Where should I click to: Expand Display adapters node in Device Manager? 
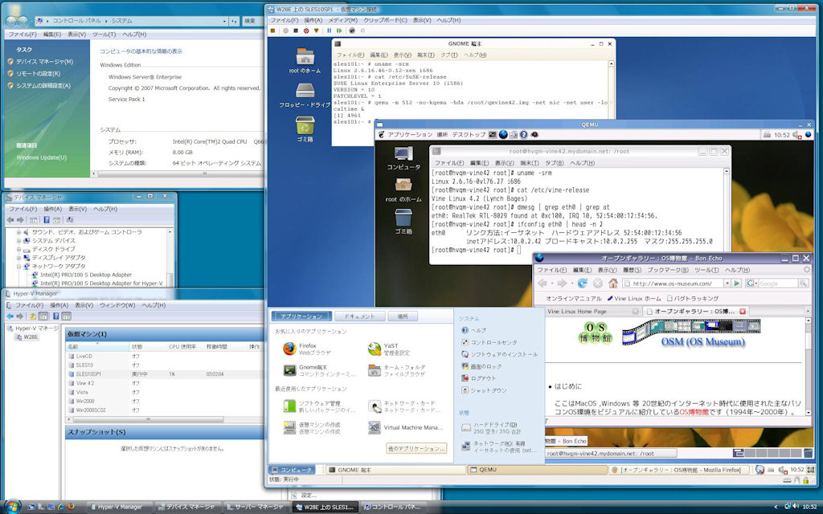[x=18, y=258]
